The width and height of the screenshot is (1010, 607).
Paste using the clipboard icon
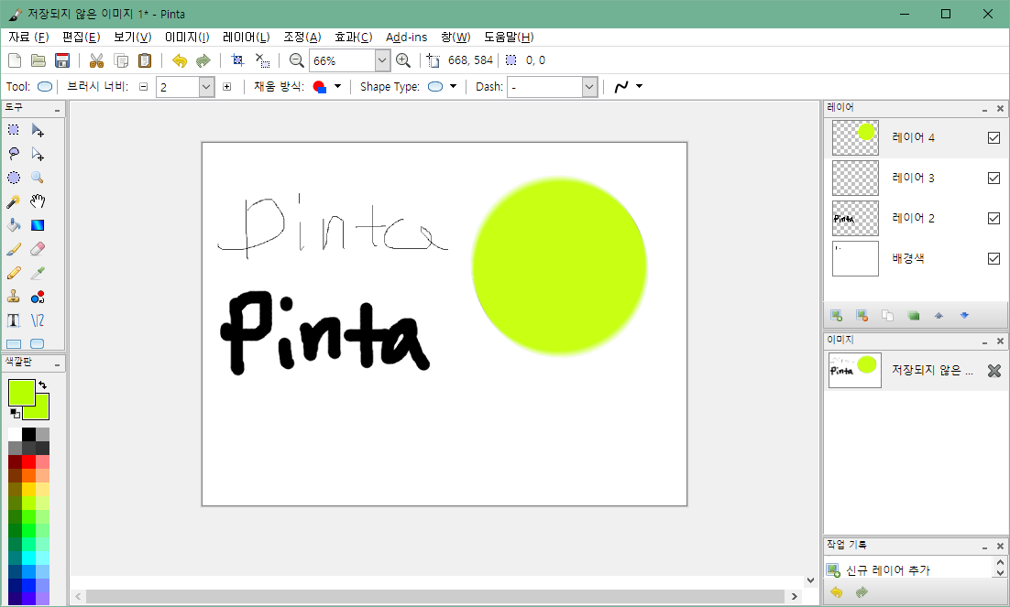pyautogui.click(x=145, y=60)
